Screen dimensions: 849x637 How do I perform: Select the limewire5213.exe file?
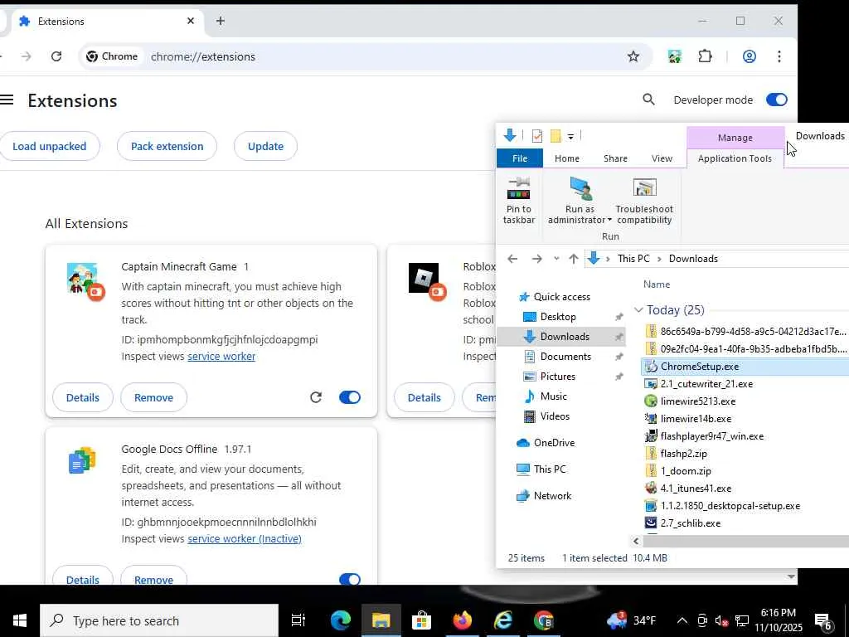tap(697, 401)
